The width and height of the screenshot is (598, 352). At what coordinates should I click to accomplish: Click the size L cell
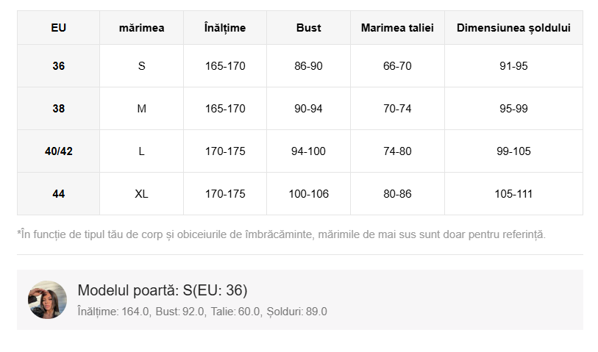click(141, 151)
